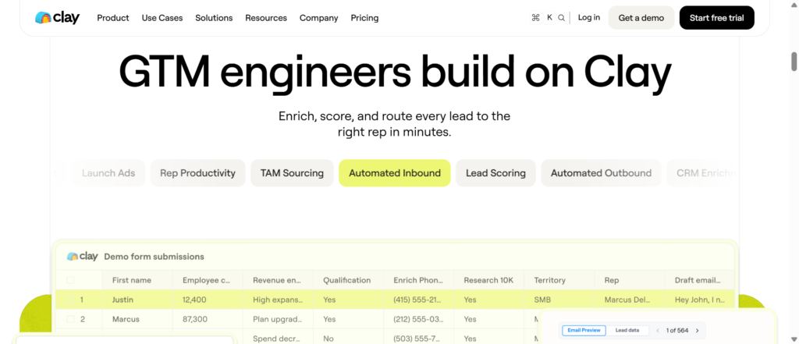
Task: Toggle the select-all header checkbox
Action: coord(70,280)
